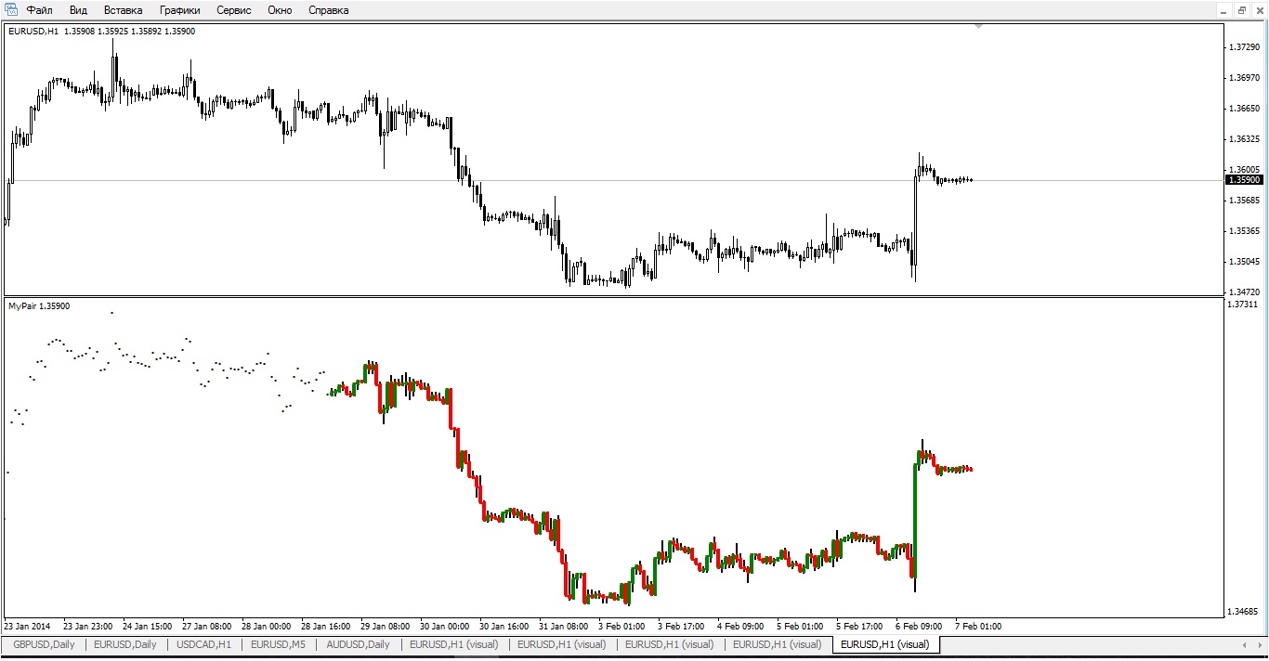Screen dimensions: 1269x661
Task: Click the 1.36650 price axis label
Action: tap(1244, 109)
